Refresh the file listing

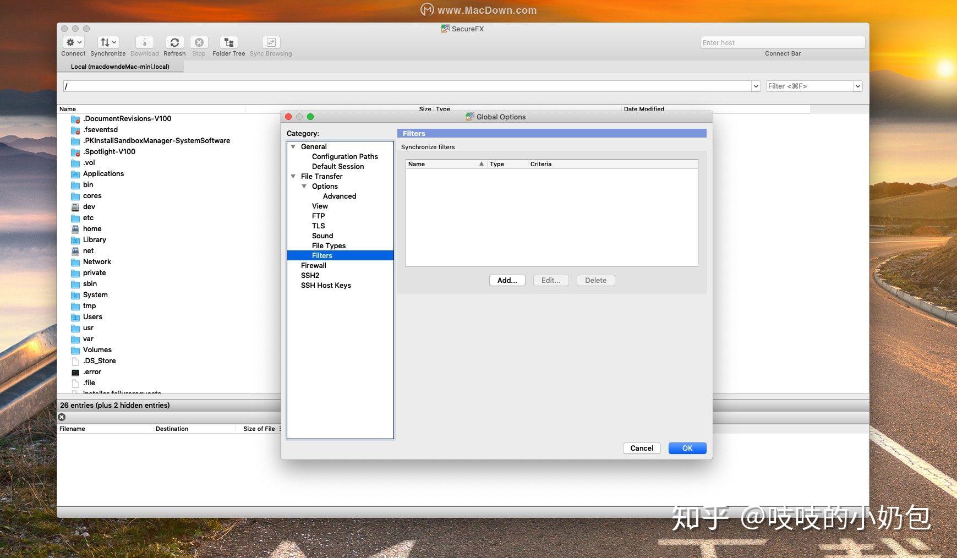pos(174,42)
